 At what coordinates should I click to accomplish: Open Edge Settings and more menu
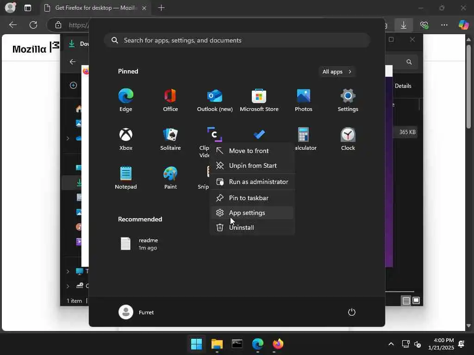[x=444, y=25]
